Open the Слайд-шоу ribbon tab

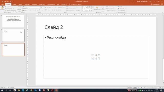(42, 4)
